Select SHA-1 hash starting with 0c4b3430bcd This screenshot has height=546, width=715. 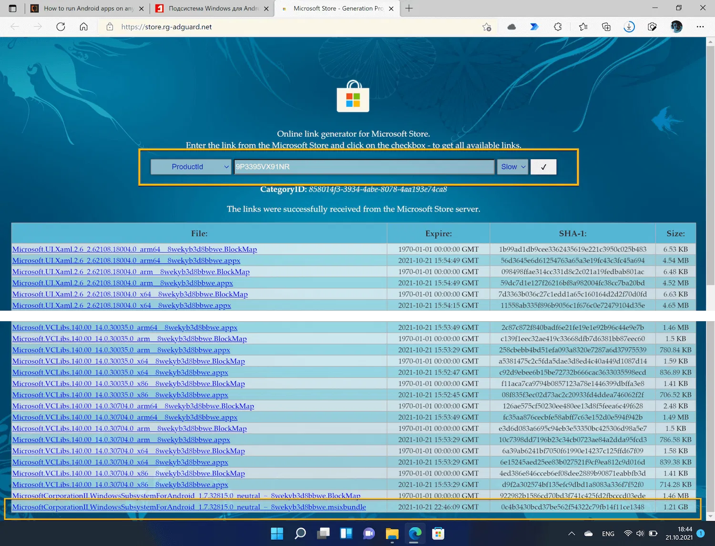572,507
